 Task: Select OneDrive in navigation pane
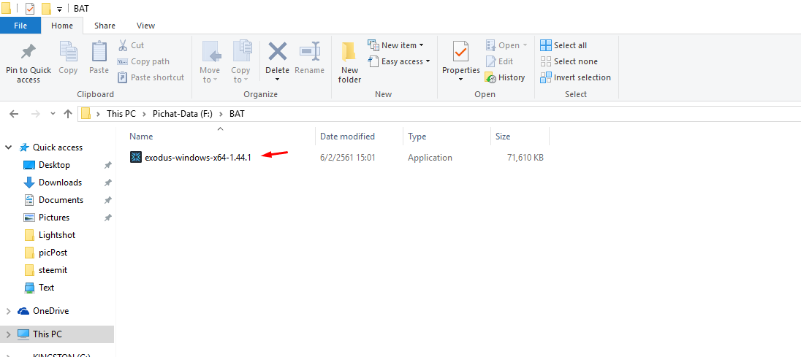tap(50, 311)
